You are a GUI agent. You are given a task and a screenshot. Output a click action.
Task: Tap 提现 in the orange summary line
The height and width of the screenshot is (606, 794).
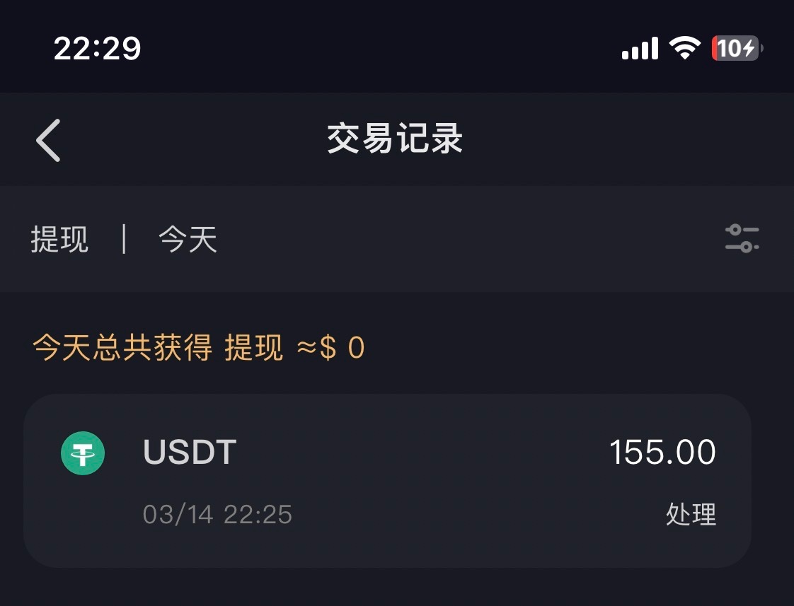[x=253, y=349]
